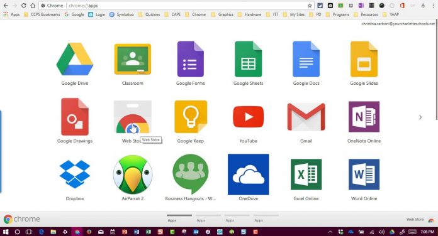The image size is (438, 236).
Task: Click the page's vertical scrollbar
Action: [437, 70]
